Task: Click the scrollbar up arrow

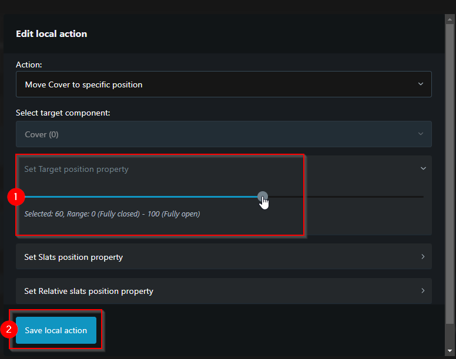Action: tap(450, 19)
